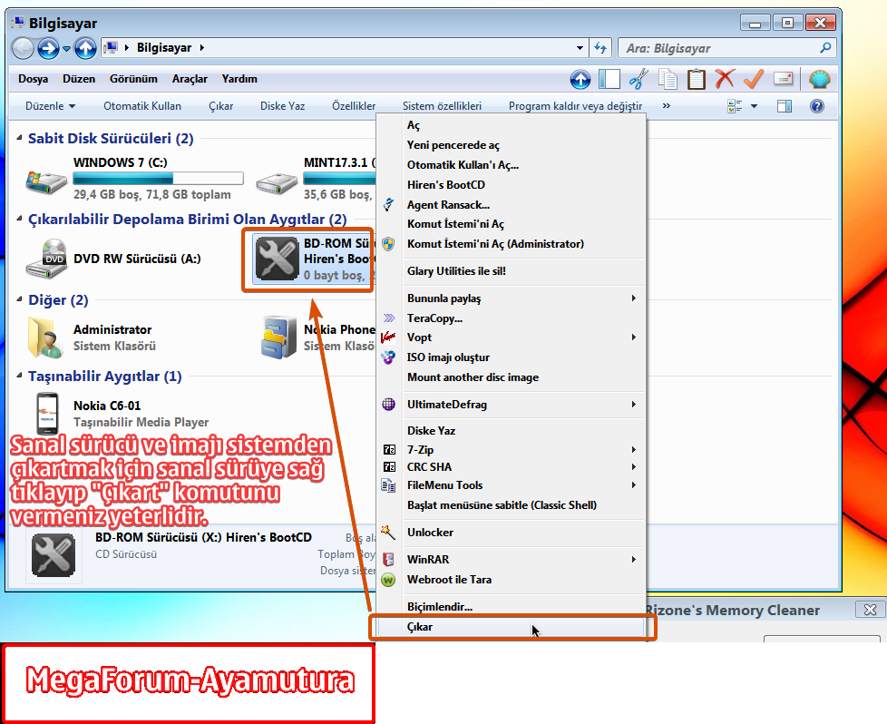The height and width of the screenshot is (724, 887).
Task: Click the Up folder toolbar icon
Action: (x=580, y=79)
